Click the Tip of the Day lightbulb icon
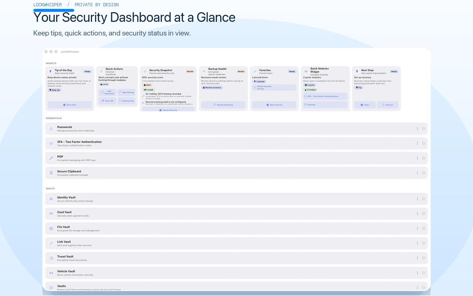The height and width of the screenshot is (296, 473). (50, 71)
